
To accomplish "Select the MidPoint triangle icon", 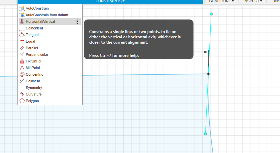I will [x=22, y=68].
